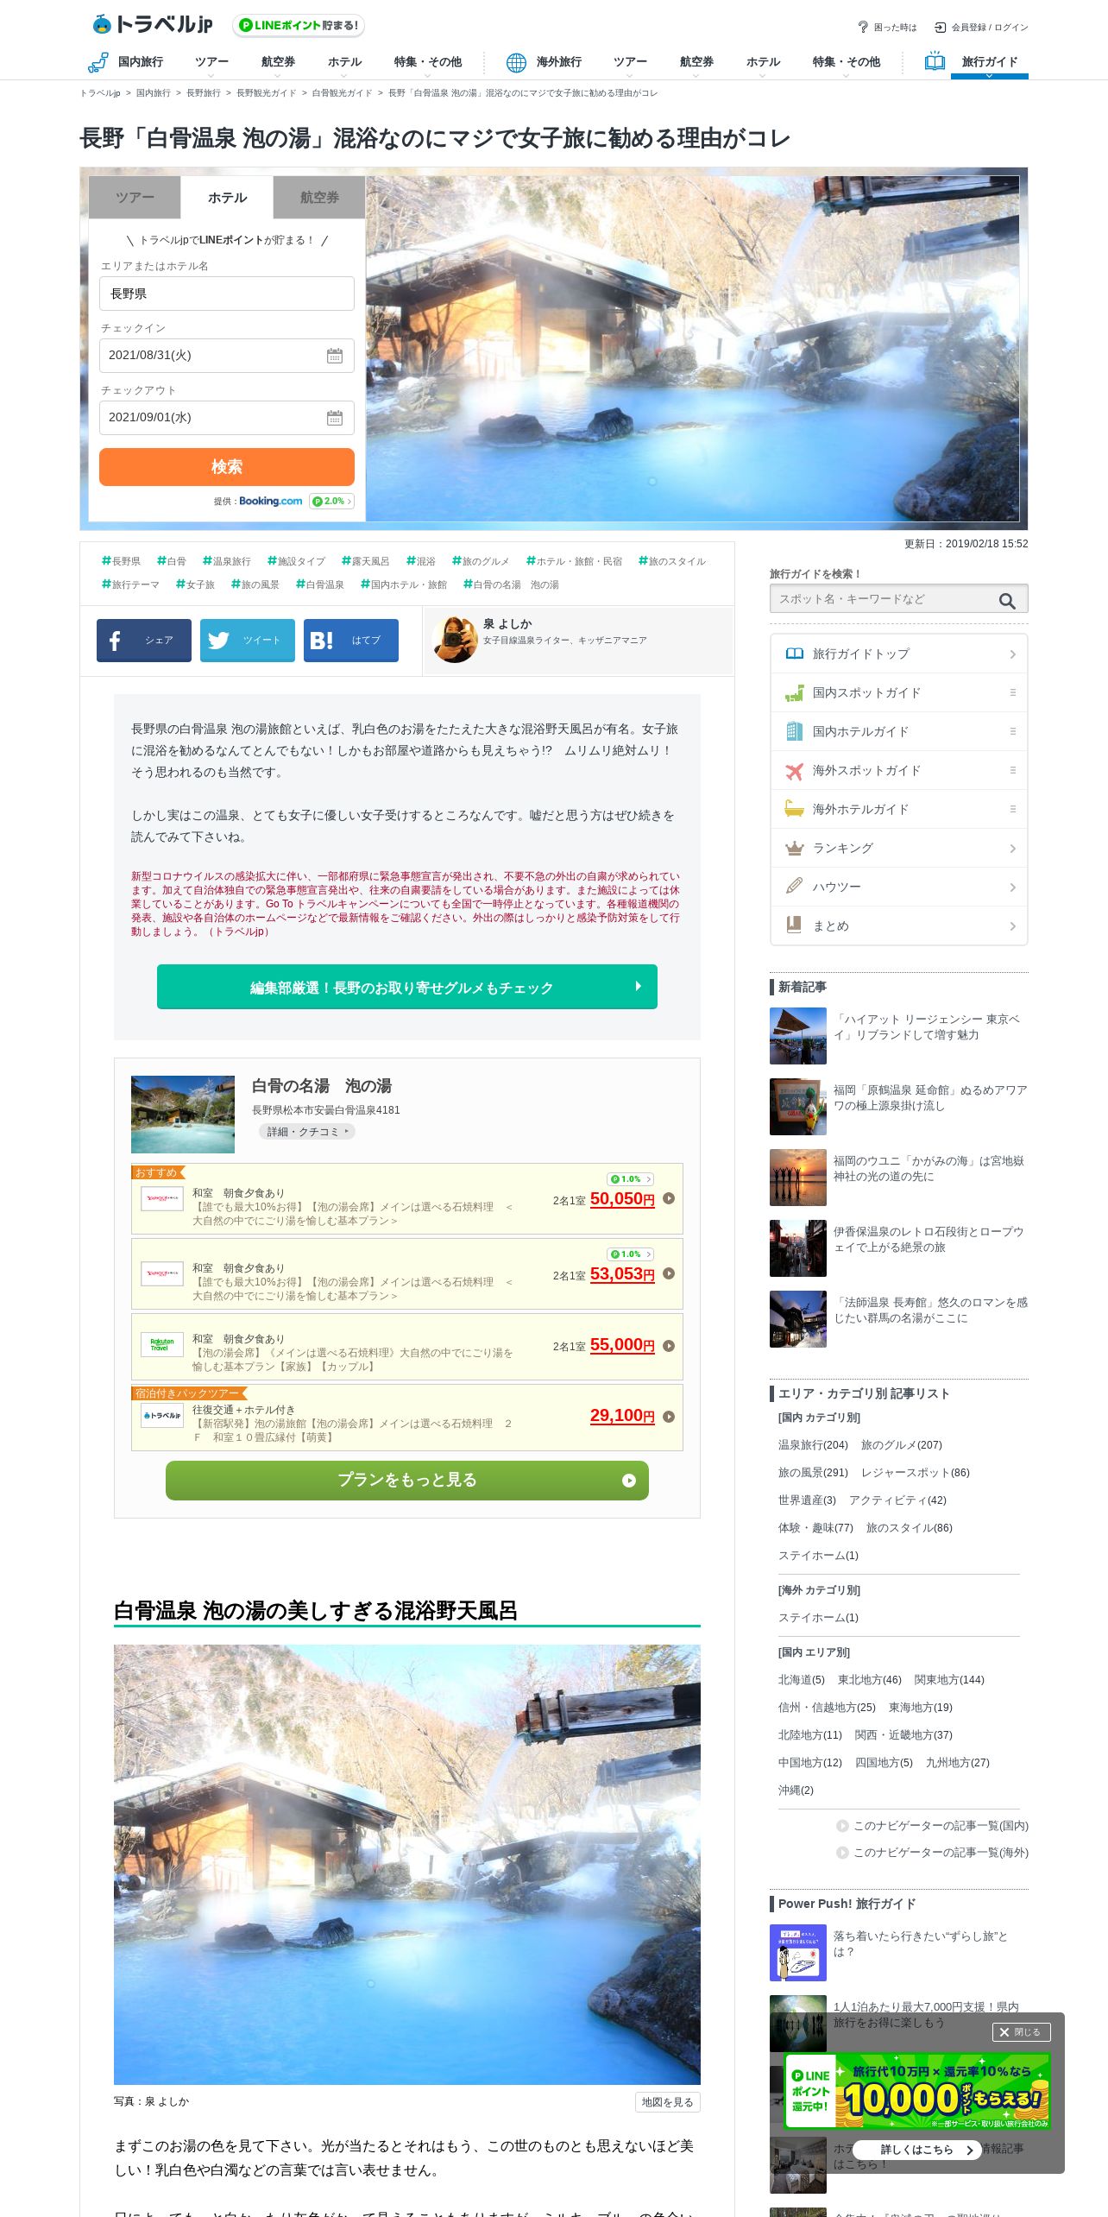Open 温泉旅行(204) category link
Screen dimensions: 1108x2217
pyautogui.click(x=813, y=1445)
